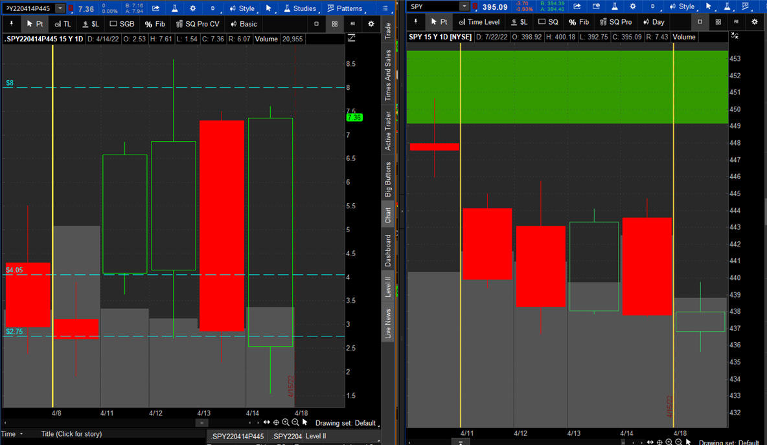Click the pin icon in left chart drawing toolbar

[x=11, y=24]
